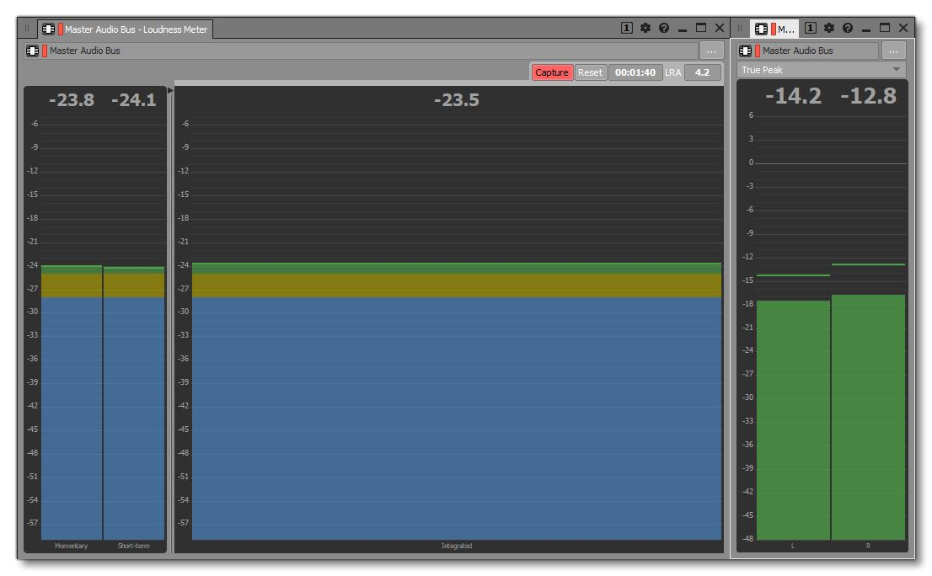932x576 pixels.
Task: Click the instance number 1 icon on the right Meter window
Action: (811, 28)
